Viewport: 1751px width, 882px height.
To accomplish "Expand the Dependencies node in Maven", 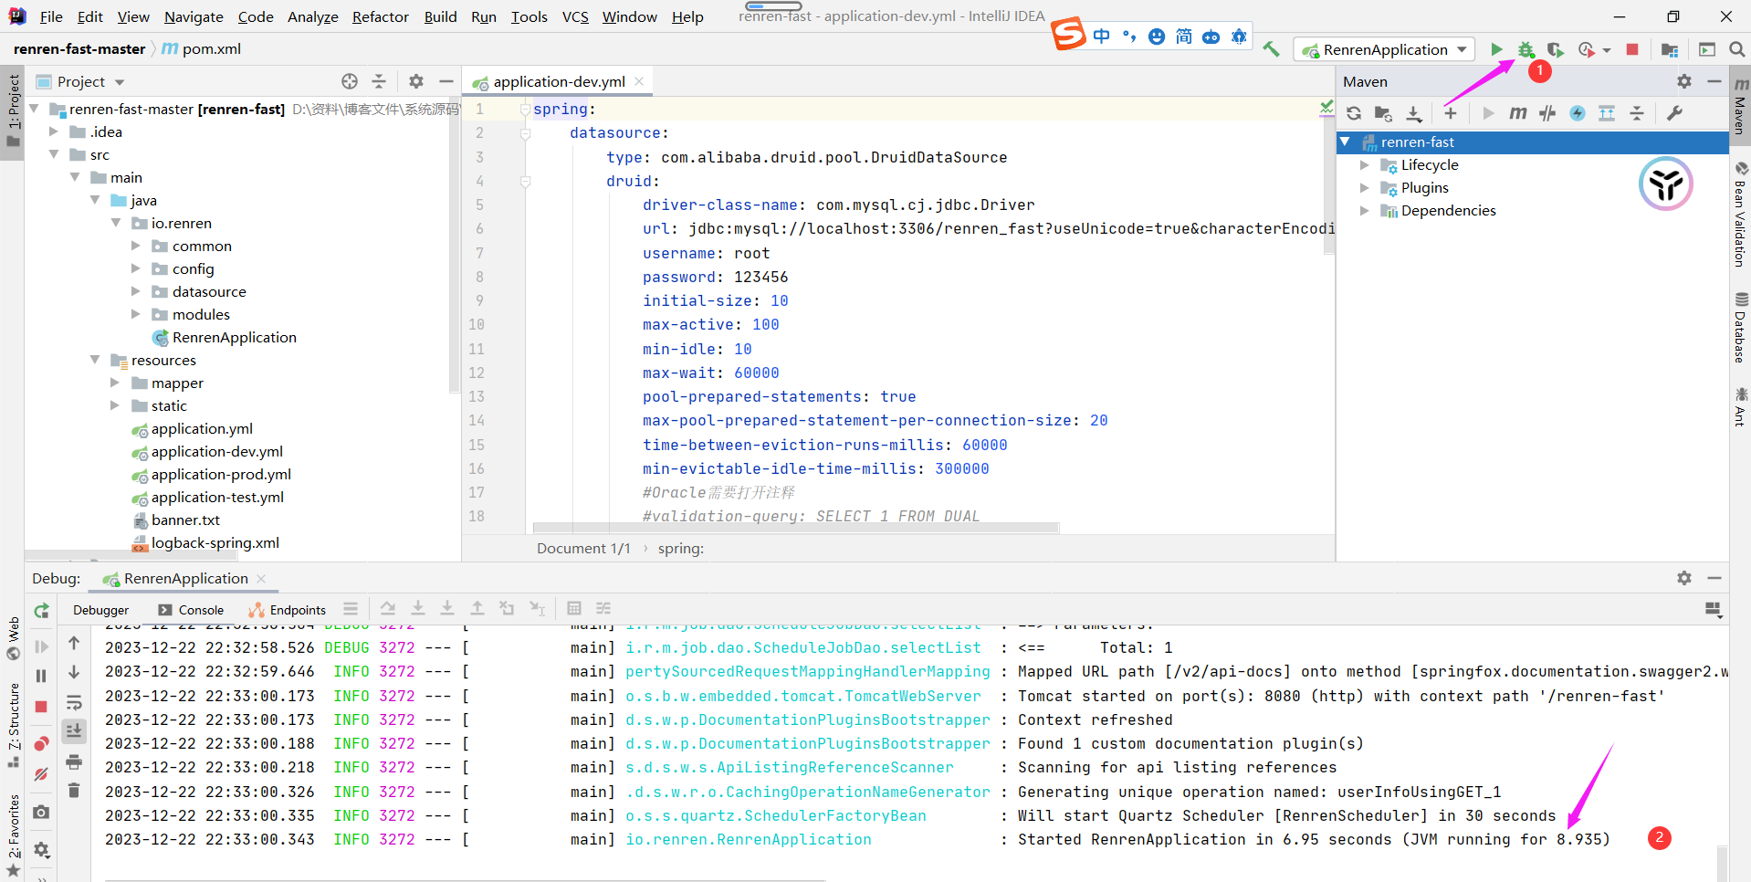I will (x=1364, y=211).
